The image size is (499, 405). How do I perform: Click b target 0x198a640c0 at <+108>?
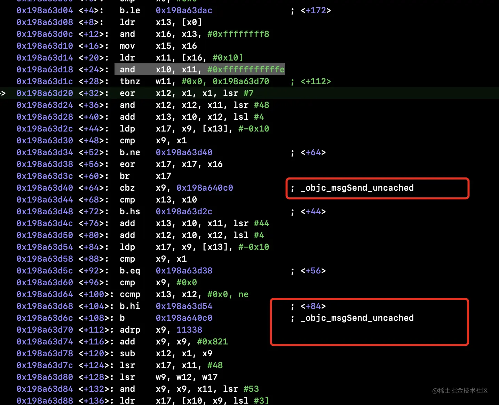184,318
